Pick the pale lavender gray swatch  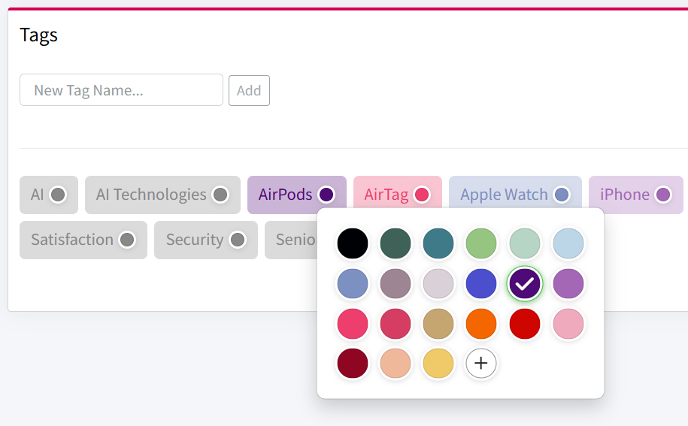point(438,283)
